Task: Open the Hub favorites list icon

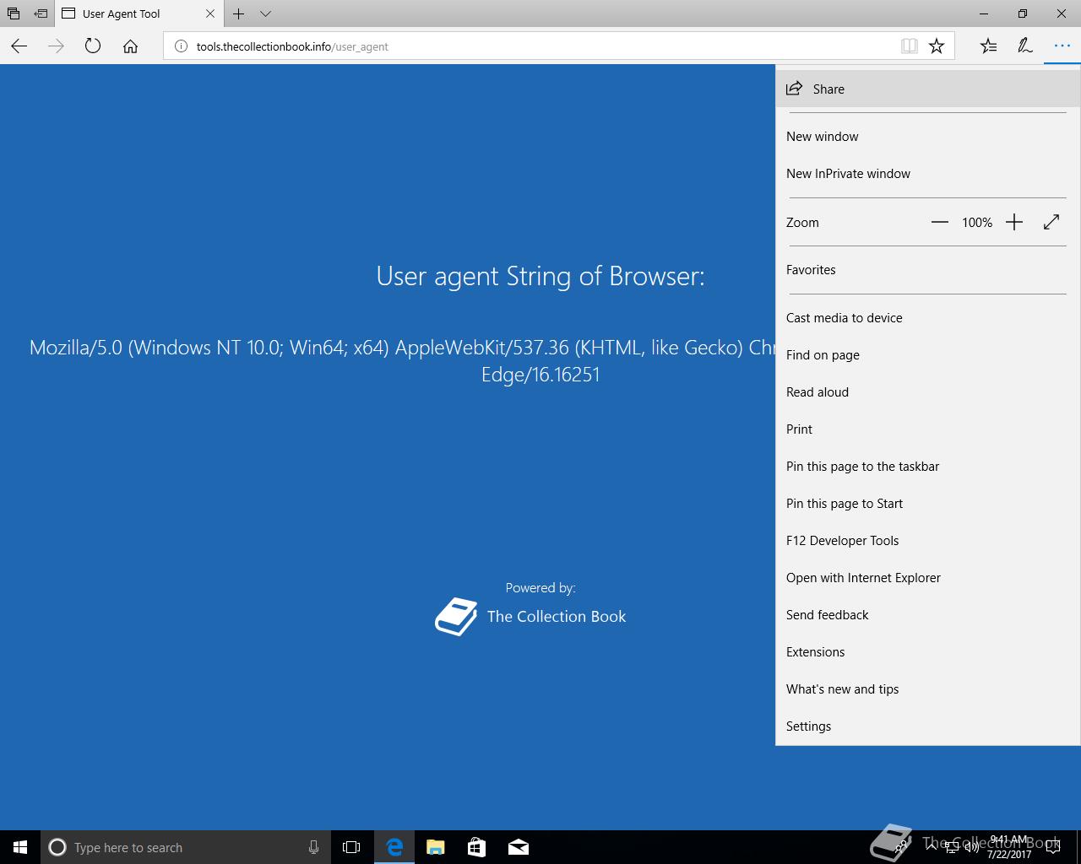Action: coord(988,46)
